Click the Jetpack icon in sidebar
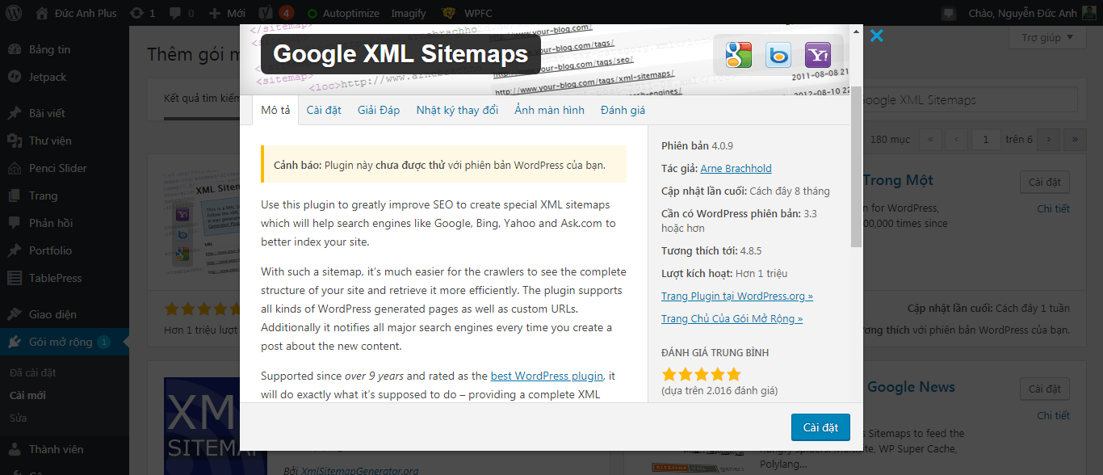 (x=15, y=77)
